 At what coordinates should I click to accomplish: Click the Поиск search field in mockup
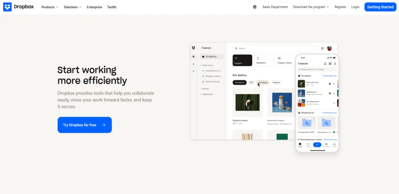point(275,48)
